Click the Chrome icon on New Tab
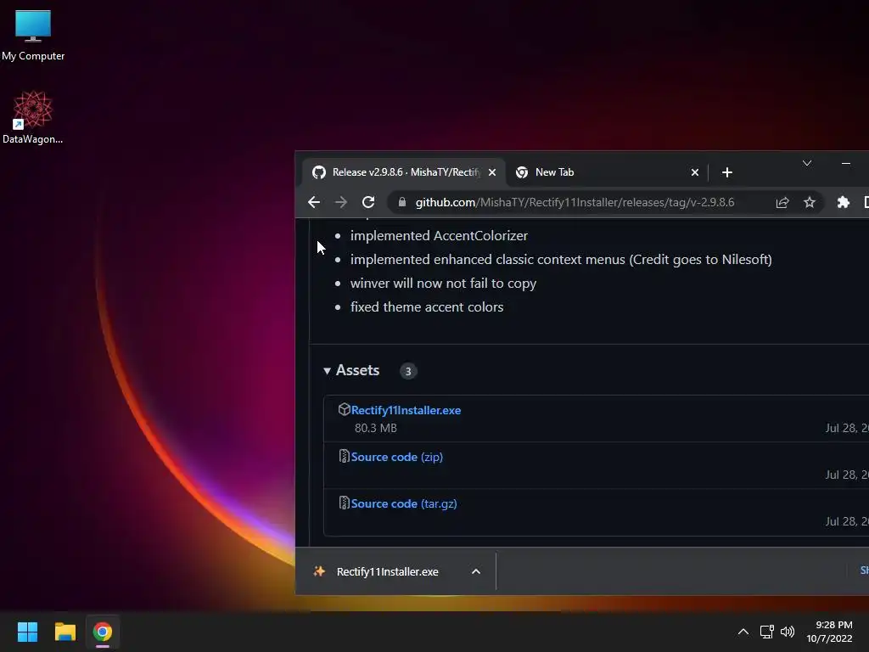 (522, 172)
